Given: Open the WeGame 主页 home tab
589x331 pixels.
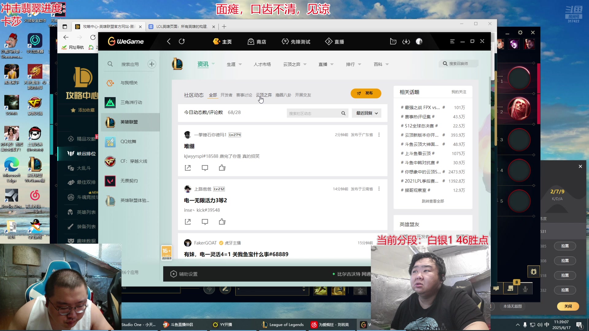Looking at the screenshot, I should (x=222, y=42).
